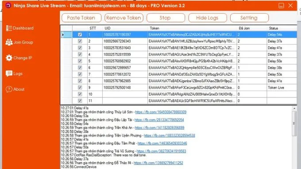
Task: Click the Change IP gear icon
Action: coord(9,58)
